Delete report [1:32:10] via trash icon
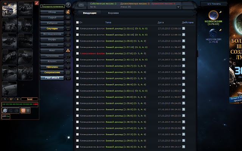 click(183, 35)
